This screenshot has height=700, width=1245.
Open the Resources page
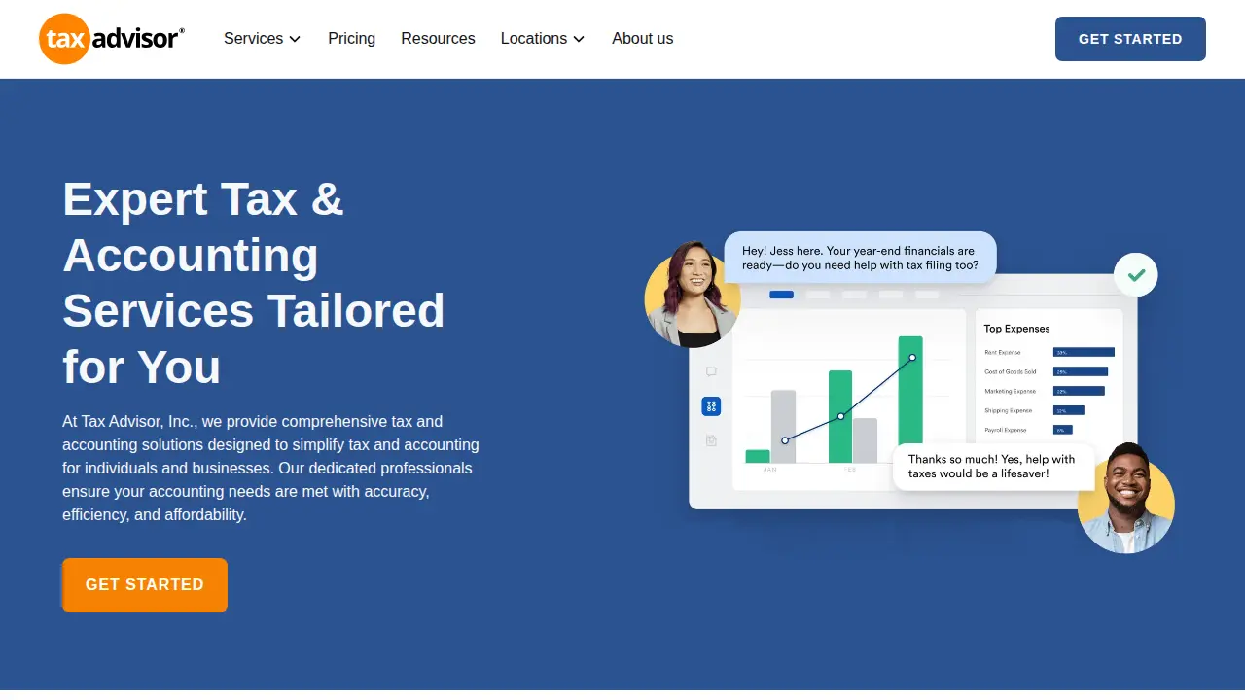[x=438, y=39]
